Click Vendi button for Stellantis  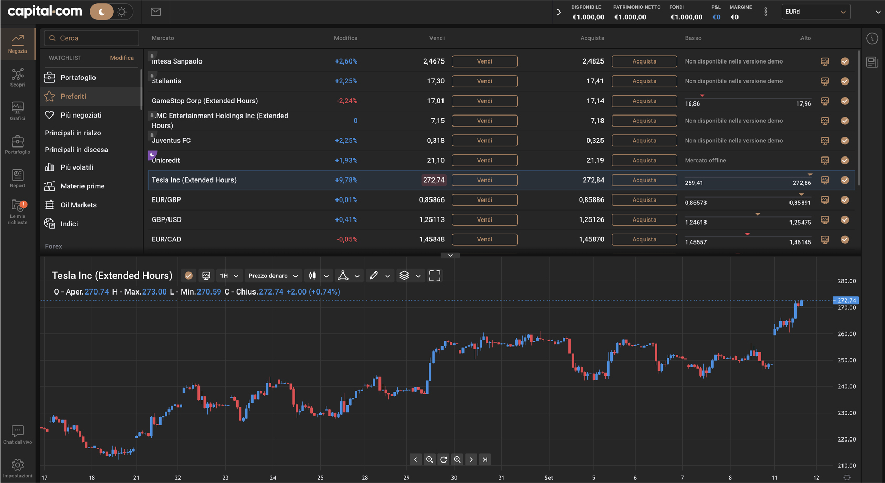484,81
